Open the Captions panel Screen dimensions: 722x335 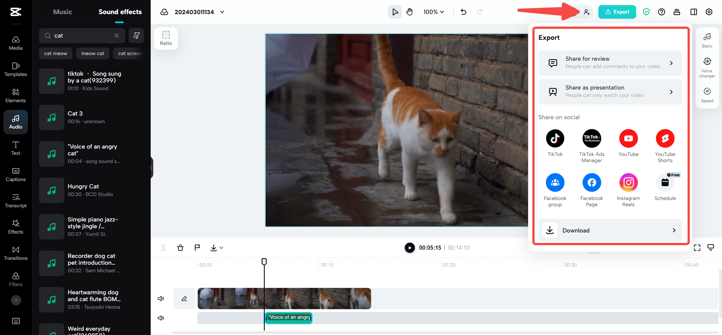coord(16,174)
